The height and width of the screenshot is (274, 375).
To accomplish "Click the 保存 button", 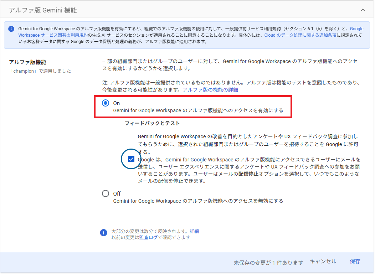I will (355, 262).
